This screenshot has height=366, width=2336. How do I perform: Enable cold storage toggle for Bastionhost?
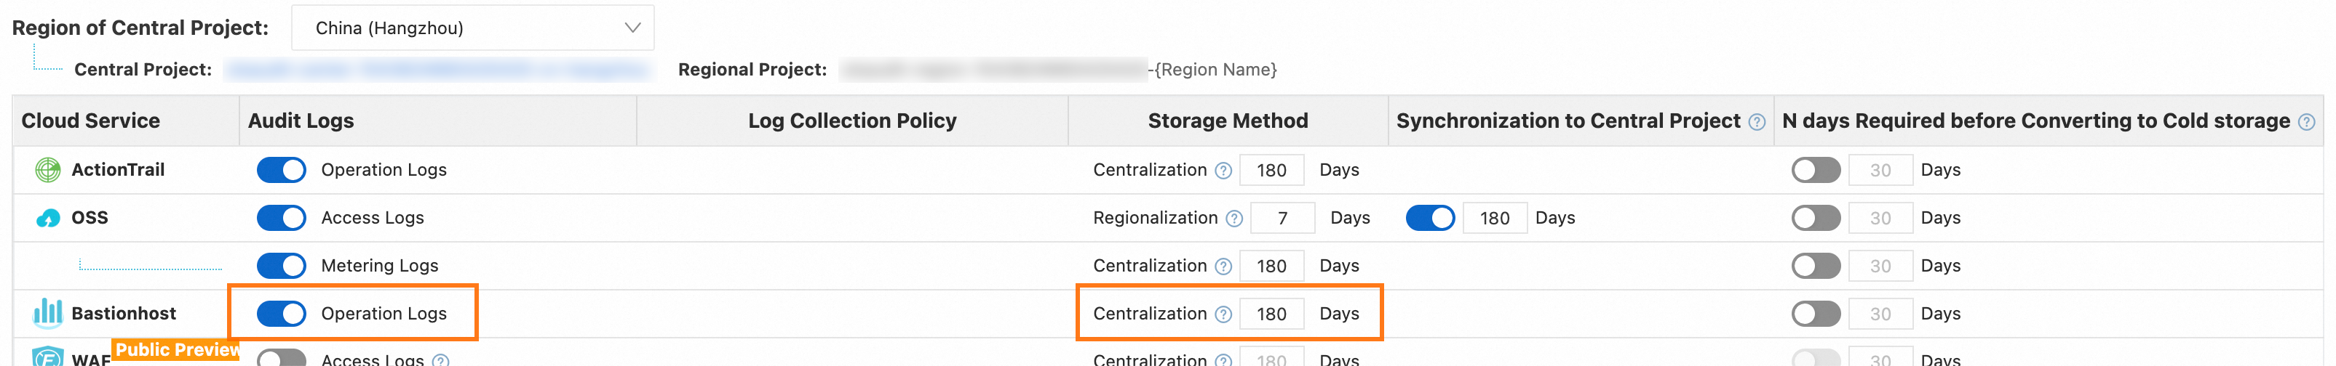[x=1816, y=314]
